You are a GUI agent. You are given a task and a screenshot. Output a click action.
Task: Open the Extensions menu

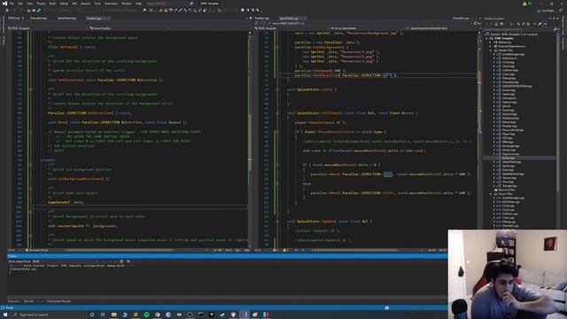(111, 4)
